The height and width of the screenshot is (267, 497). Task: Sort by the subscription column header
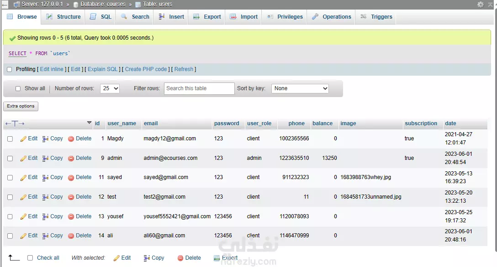(421, 123)
